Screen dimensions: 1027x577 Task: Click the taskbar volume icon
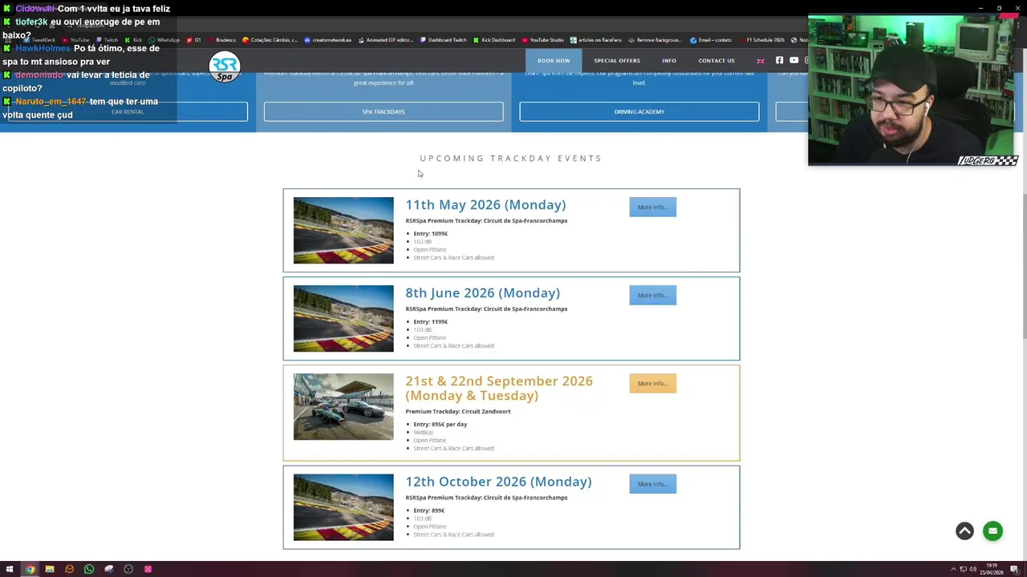pyautogui.click(x=973, y=569)
